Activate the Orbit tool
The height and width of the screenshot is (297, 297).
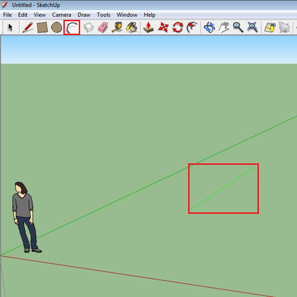209,27
